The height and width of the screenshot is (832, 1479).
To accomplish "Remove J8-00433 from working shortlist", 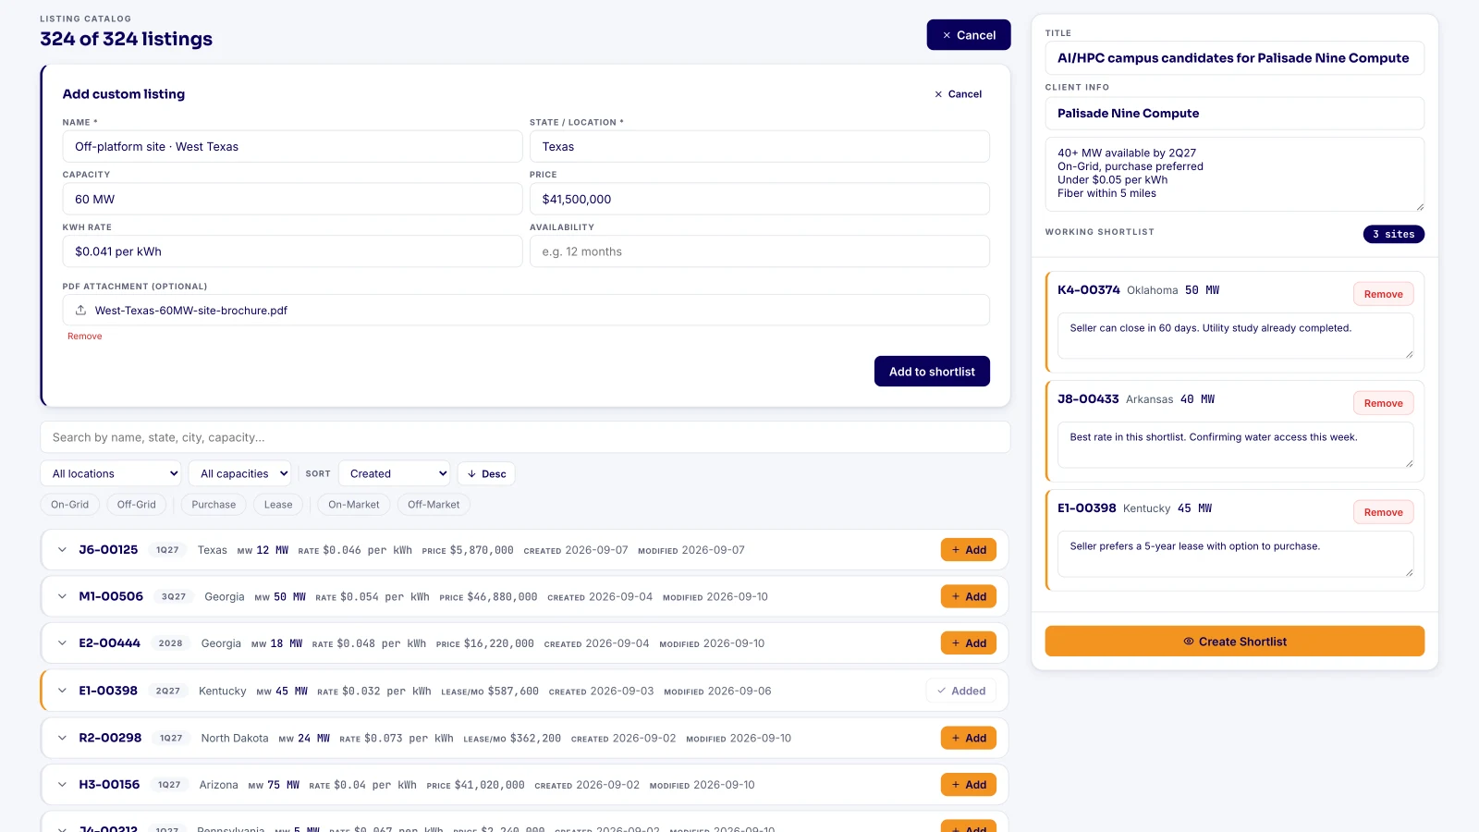I will coord(1384,403).
